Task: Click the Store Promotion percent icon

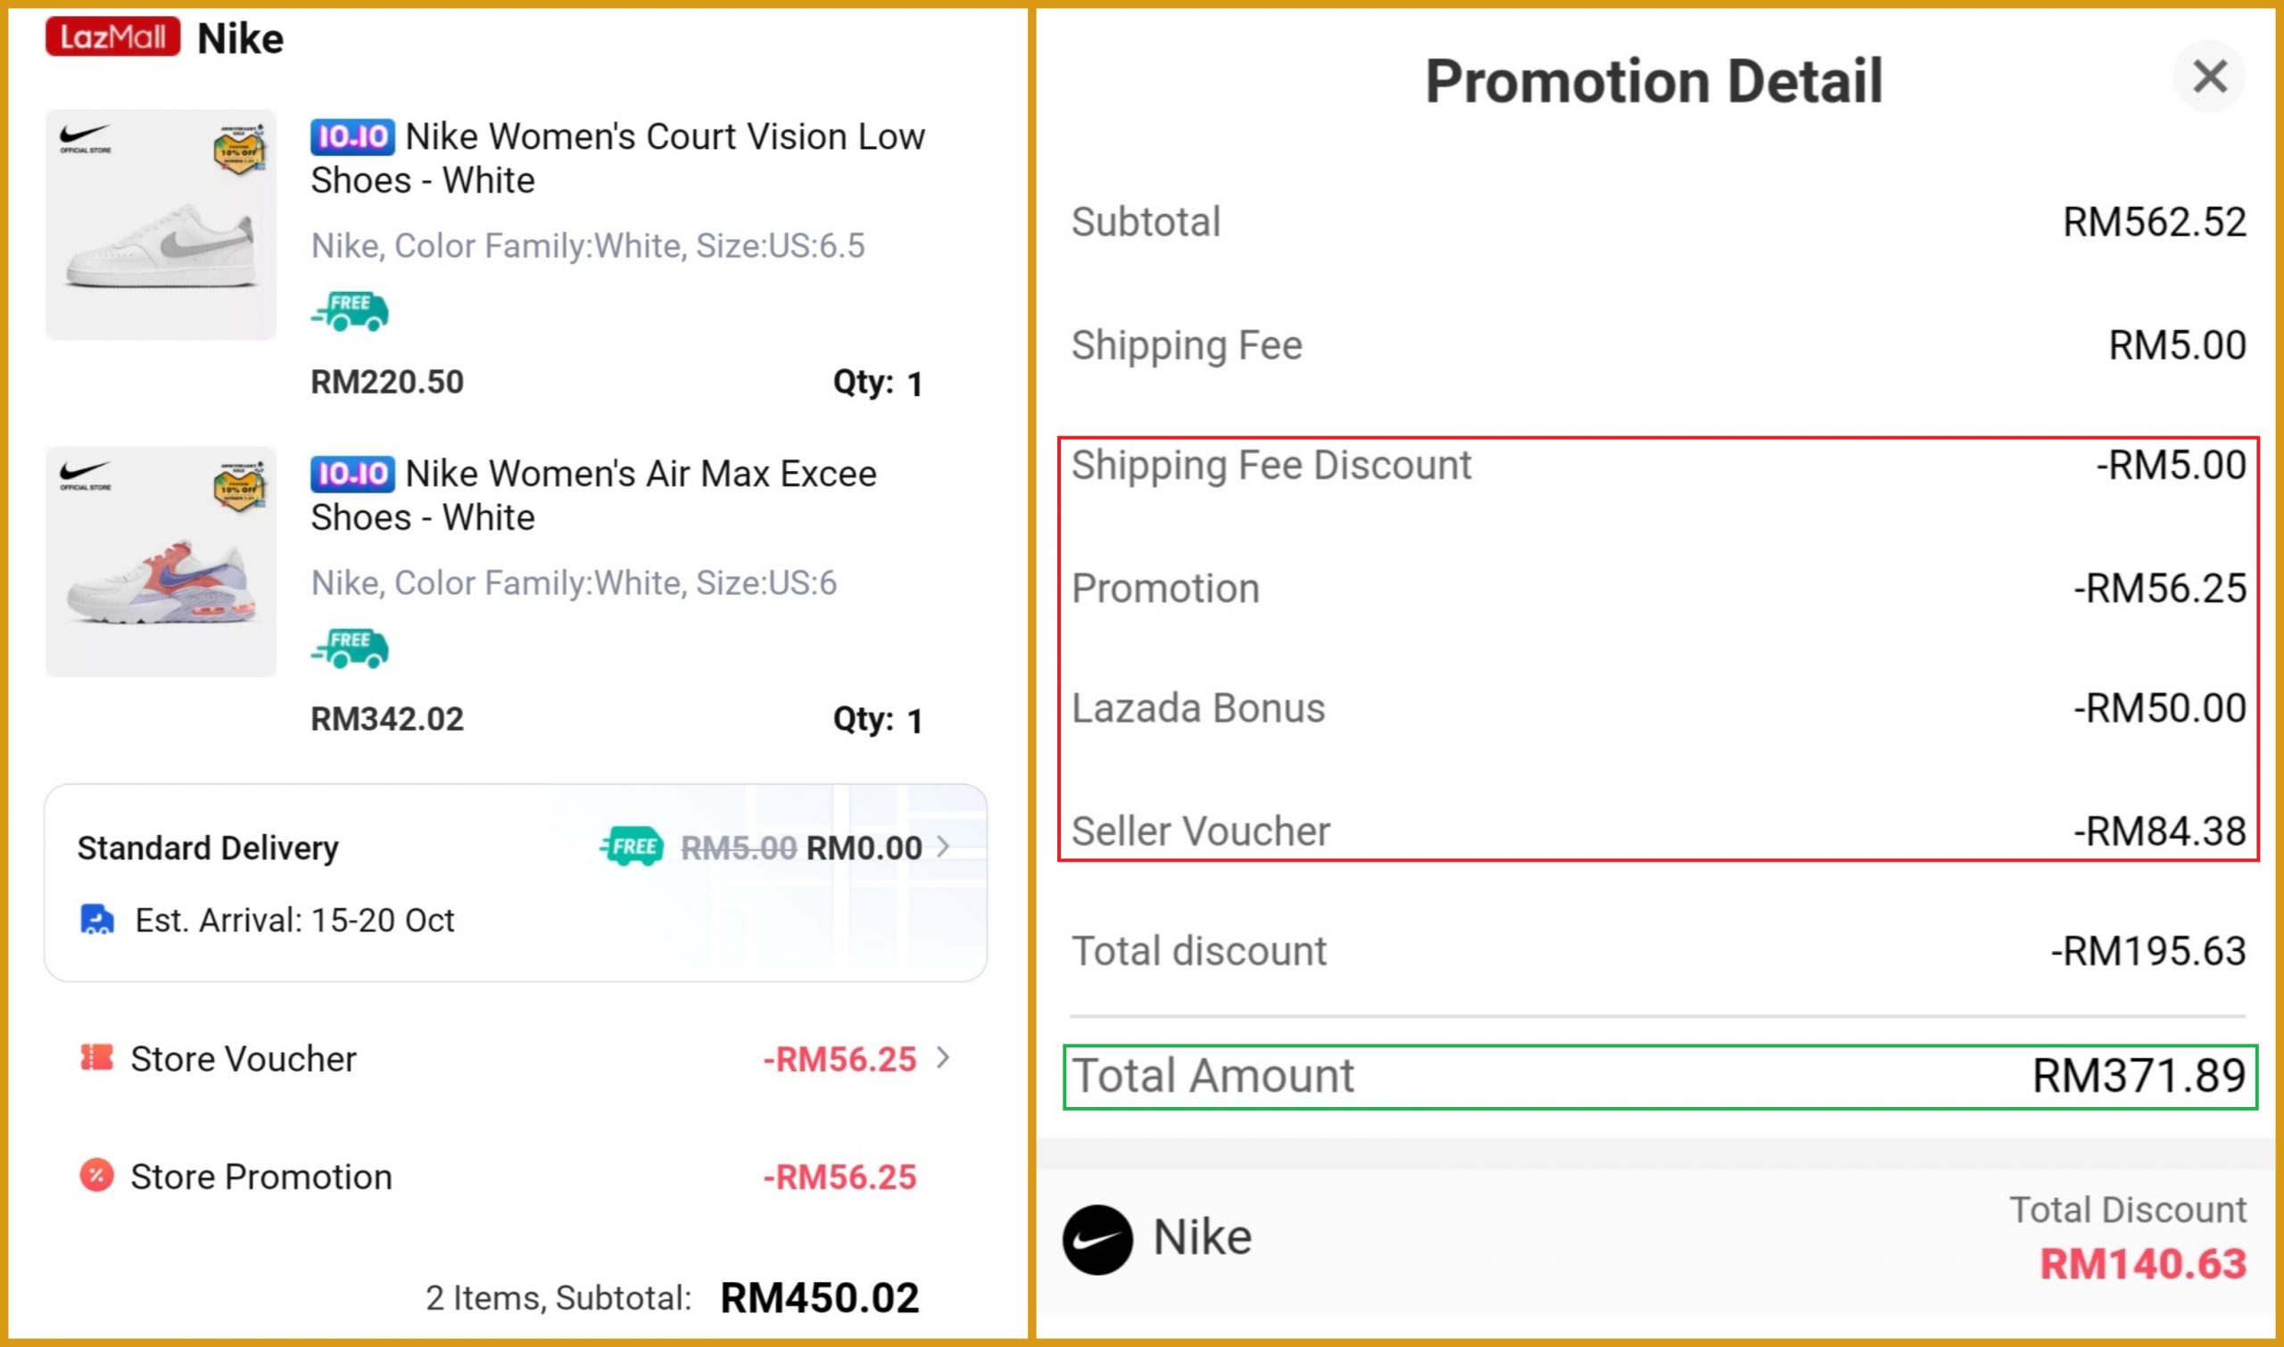Action: (x=96, y=1176)
